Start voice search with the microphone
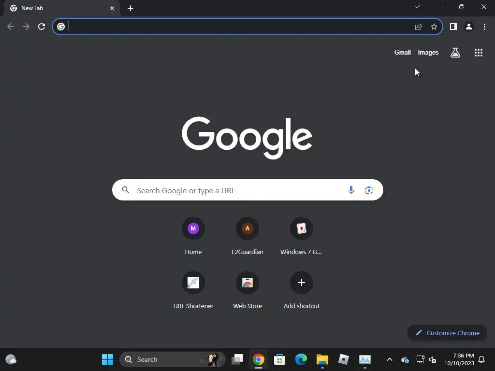This screenshot has width=495, height=371. [x=351, y=190]
